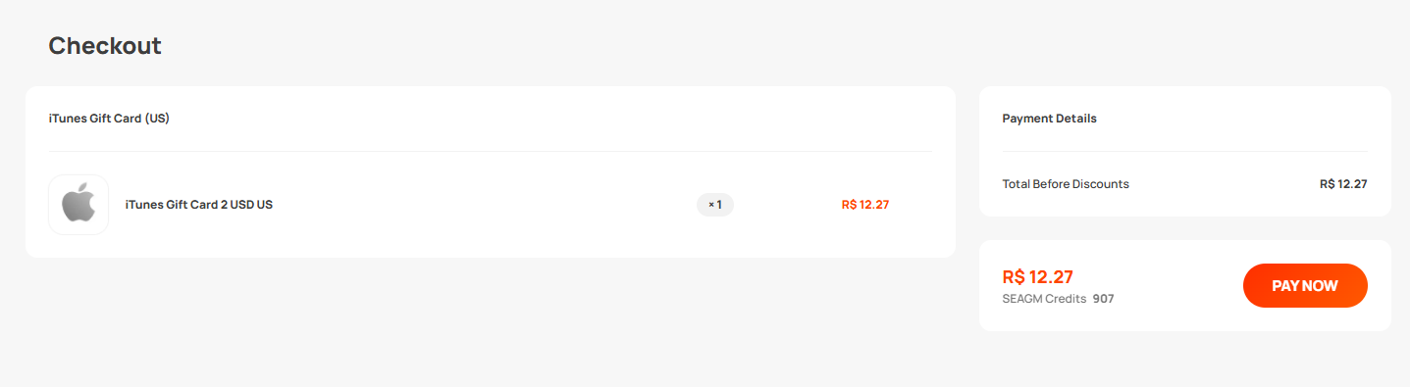Viewport: 1410px width, 387px height.
Task: Click the orange item price beside the quantity badge
Action: (x=865, y=205)
